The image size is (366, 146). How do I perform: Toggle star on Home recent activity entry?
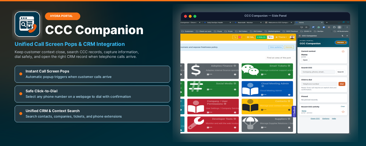pyautogui.click(x=343, y=112)
